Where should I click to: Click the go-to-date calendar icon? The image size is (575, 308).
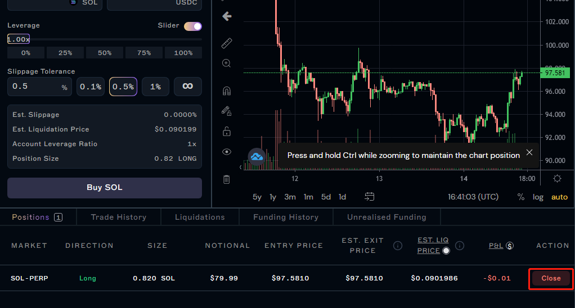point(369,197)
